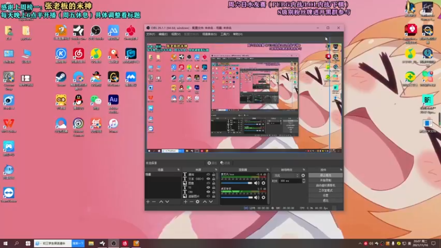This screenshot has height=248, width=441.
Task: Open Mic/Aux audio settings gear
Action: 263,183
